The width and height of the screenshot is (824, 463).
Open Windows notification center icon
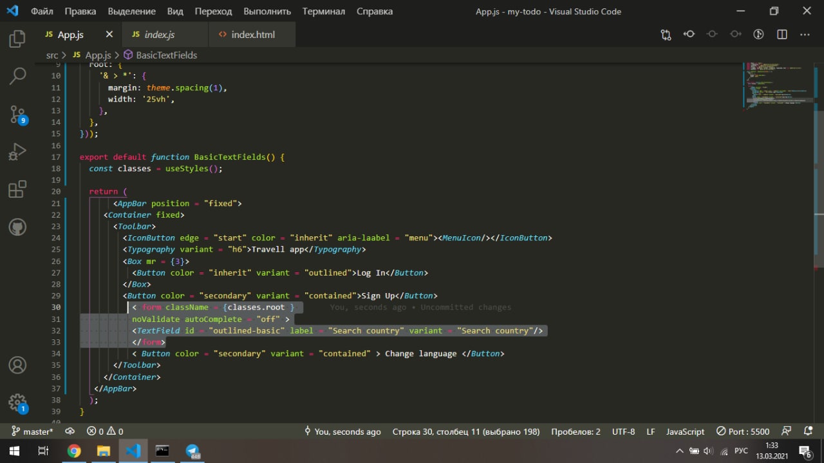pos(806,451)
